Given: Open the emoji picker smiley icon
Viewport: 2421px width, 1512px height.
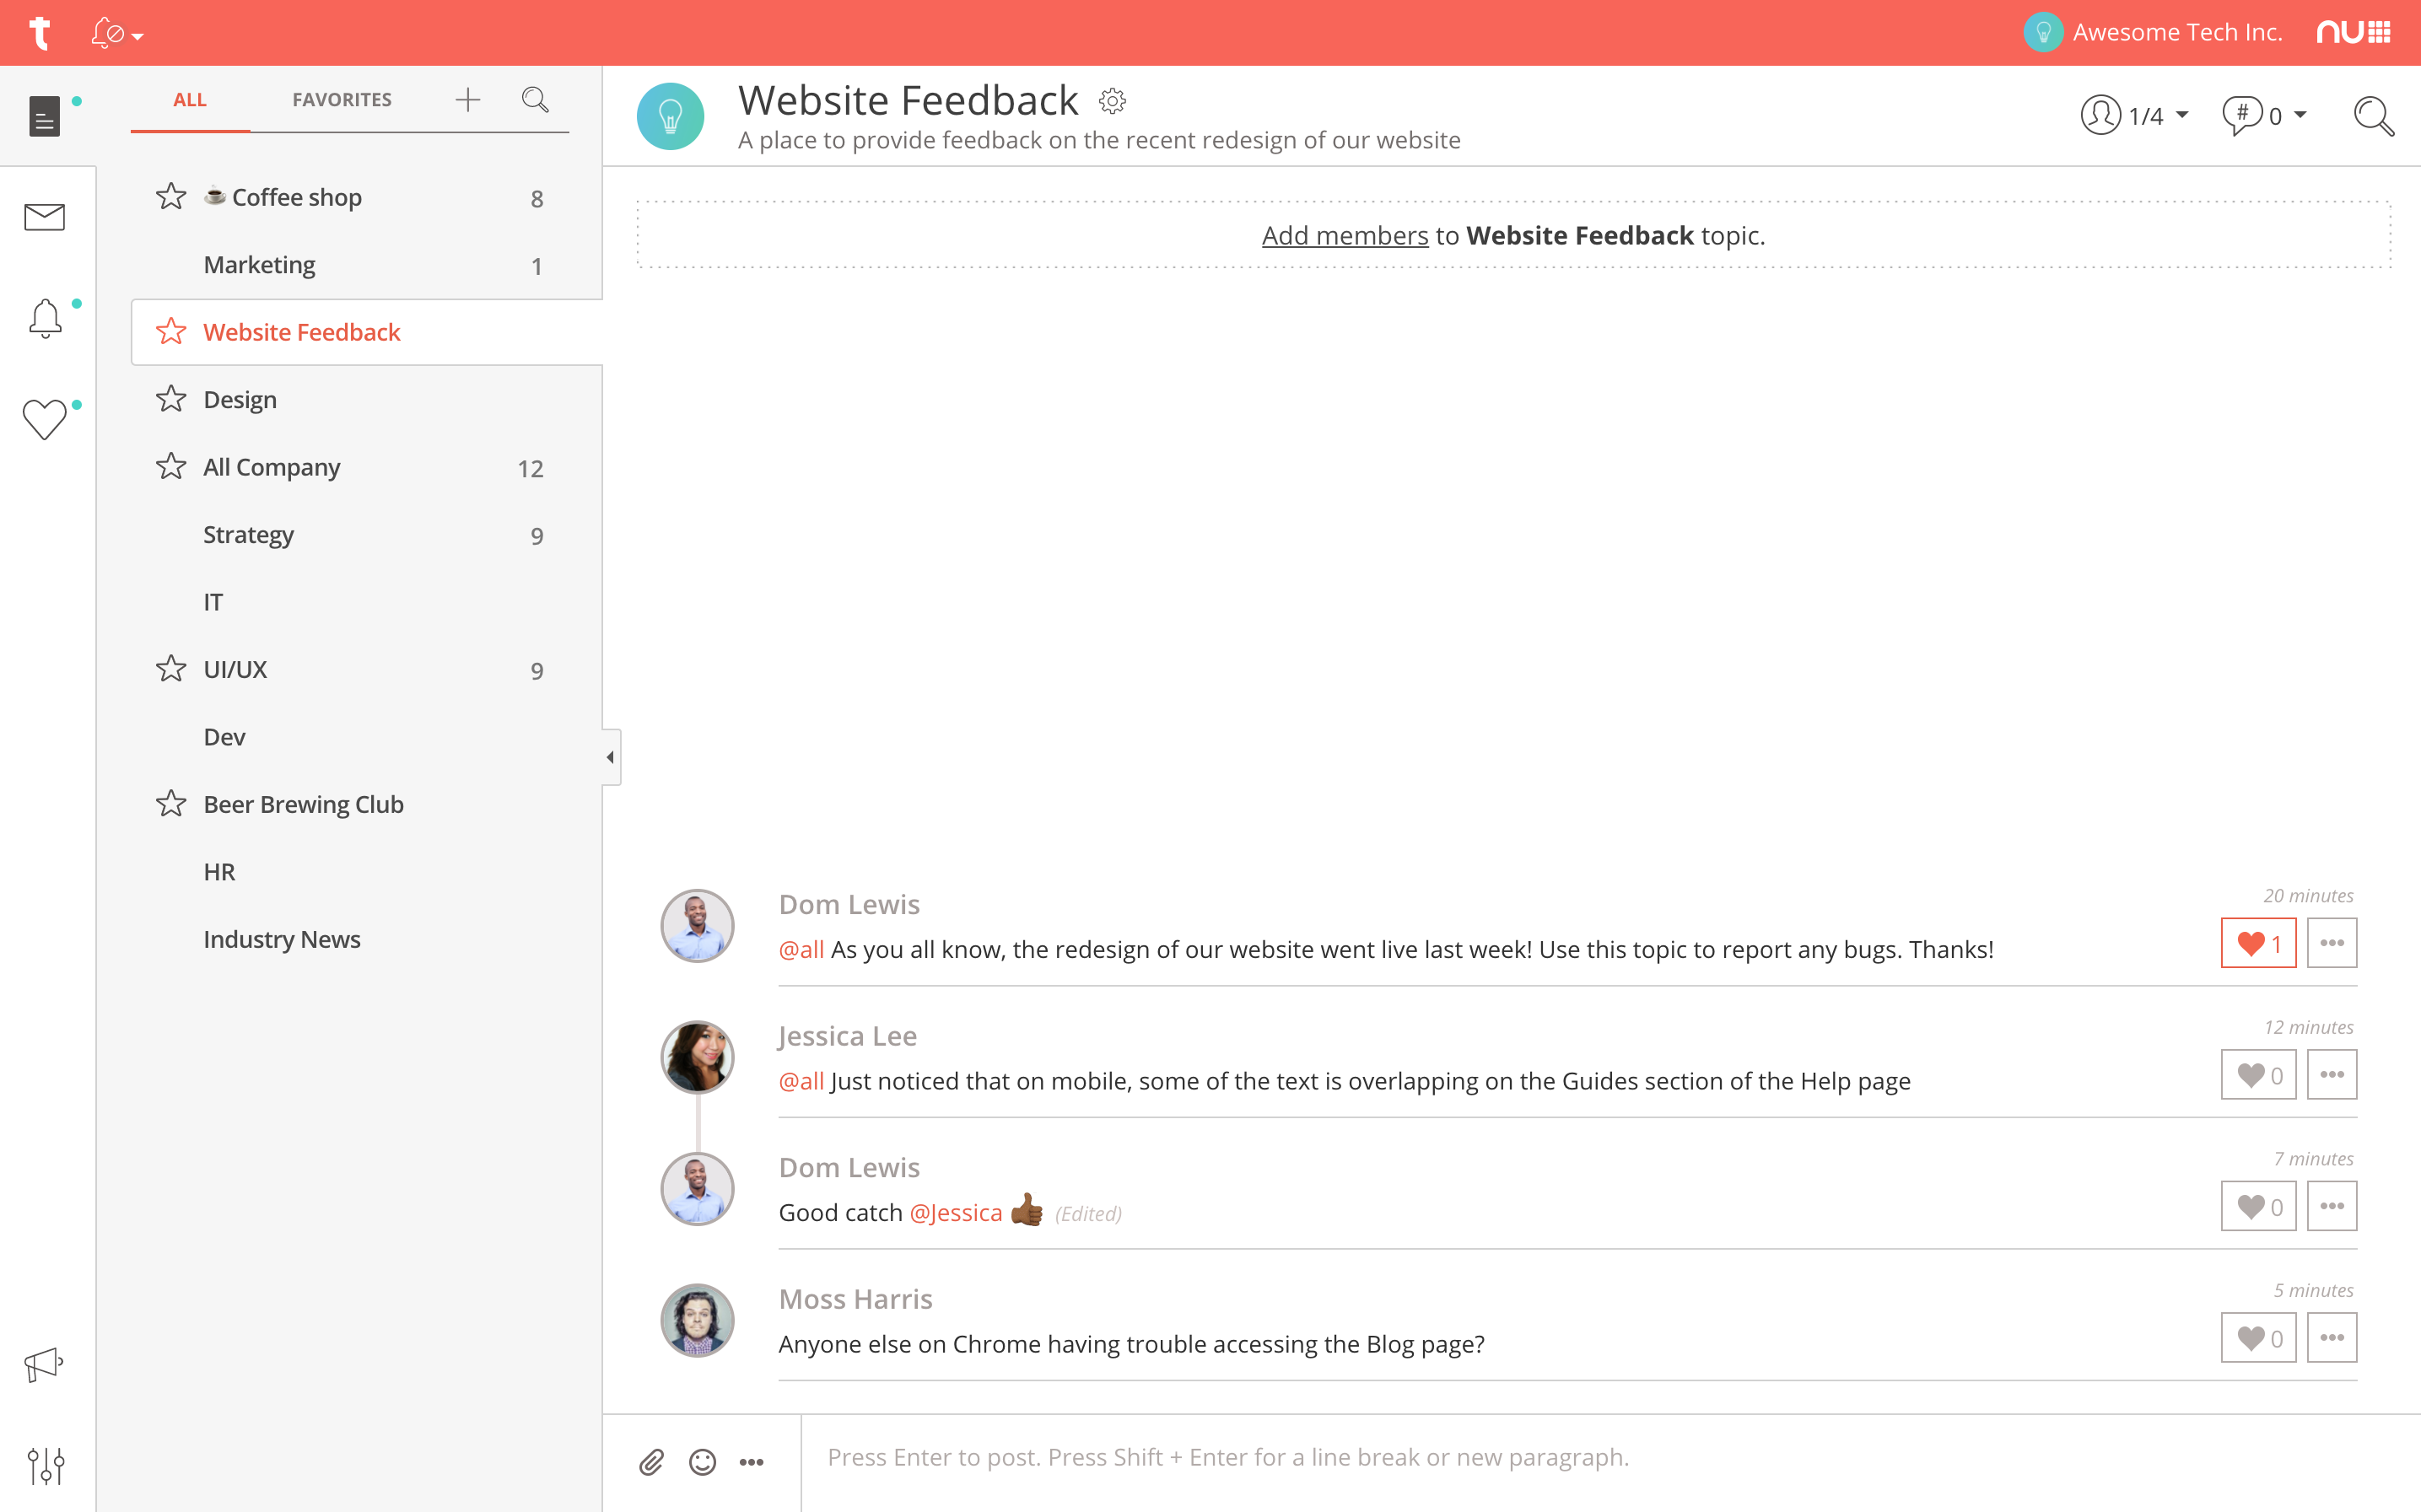Looking at the screenshot, I should click(x=702, y=1462).
